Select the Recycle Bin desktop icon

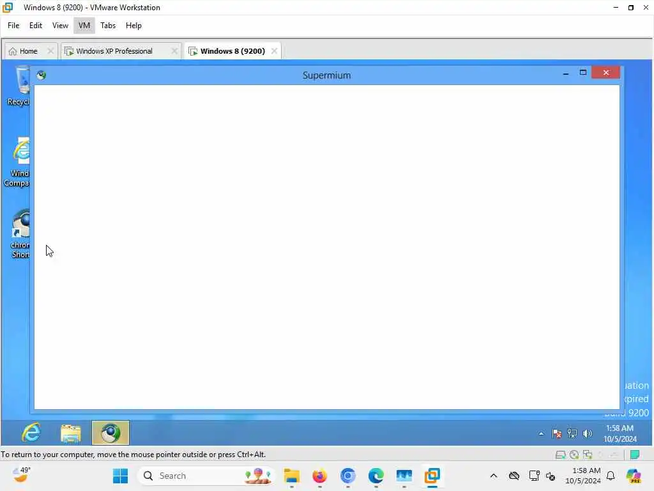click(x=19, y=86)
